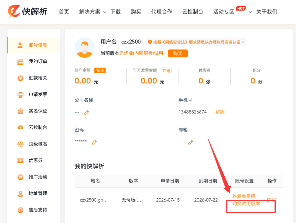The image size is (296, 223).
Task: Open the 网络安全法 real-name verification notice
Action: (196, 42)
